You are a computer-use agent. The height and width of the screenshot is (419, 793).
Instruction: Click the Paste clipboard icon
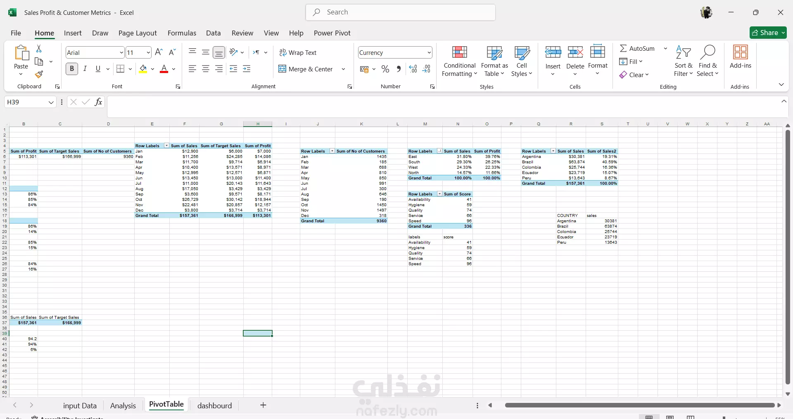pos(21,53)
